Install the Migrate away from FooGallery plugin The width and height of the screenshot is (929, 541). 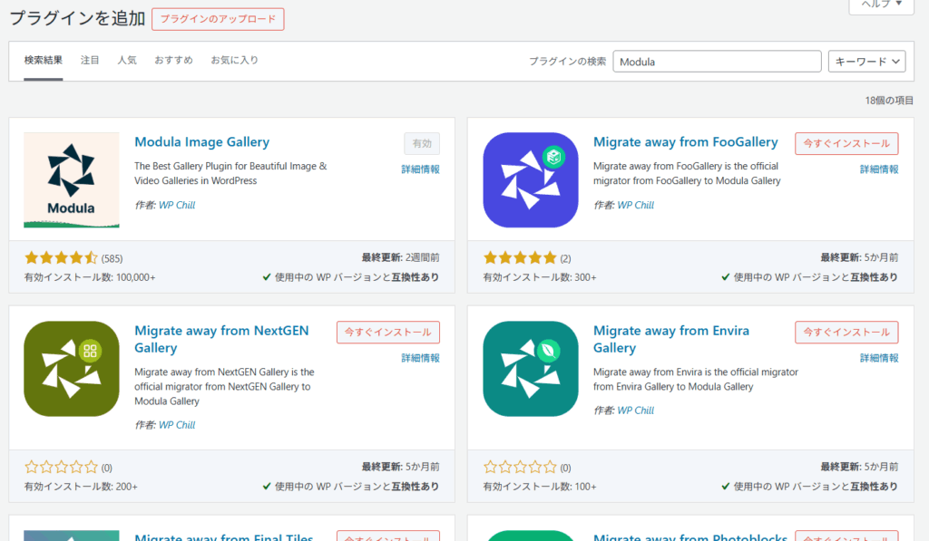point(846,143)
